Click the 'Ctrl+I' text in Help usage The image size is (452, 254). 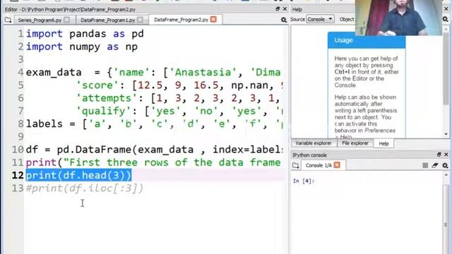(342, 72)
